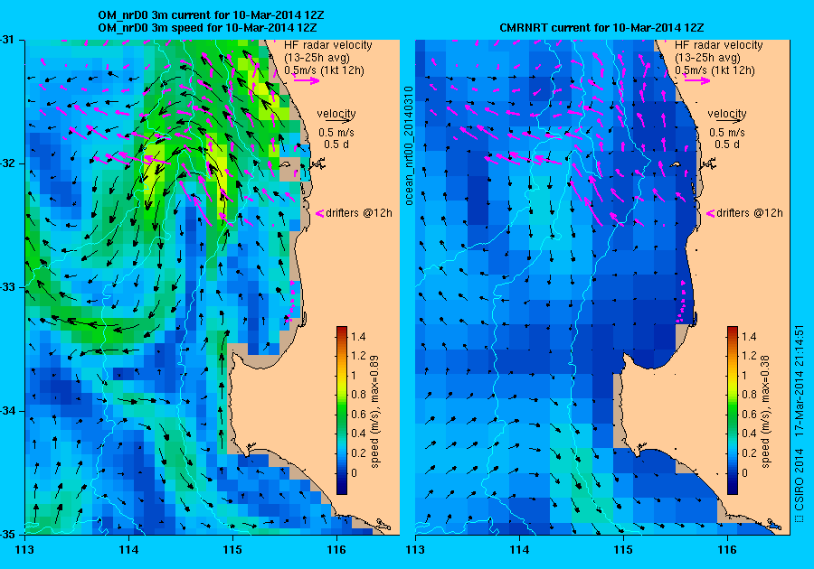Click the left panel speed color bar

tap(342, 410)
